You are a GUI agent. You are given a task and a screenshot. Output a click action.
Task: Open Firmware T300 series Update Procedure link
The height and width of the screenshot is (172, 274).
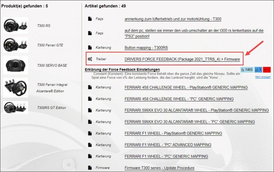[159, 168]
